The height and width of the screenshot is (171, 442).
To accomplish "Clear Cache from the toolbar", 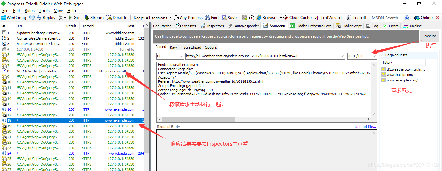I will (x=297, y=18).
